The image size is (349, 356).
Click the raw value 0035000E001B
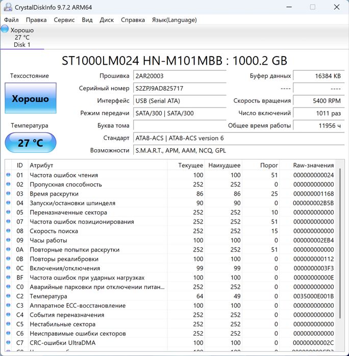(x=313, y=296)
